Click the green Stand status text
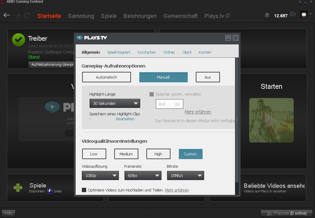 pos(34,57)
